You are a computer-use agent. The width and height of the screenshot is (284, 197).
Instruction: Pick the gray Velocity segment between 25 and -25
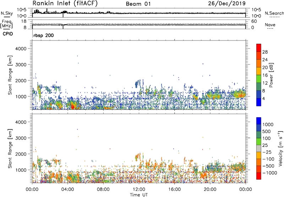coord(259,148)
